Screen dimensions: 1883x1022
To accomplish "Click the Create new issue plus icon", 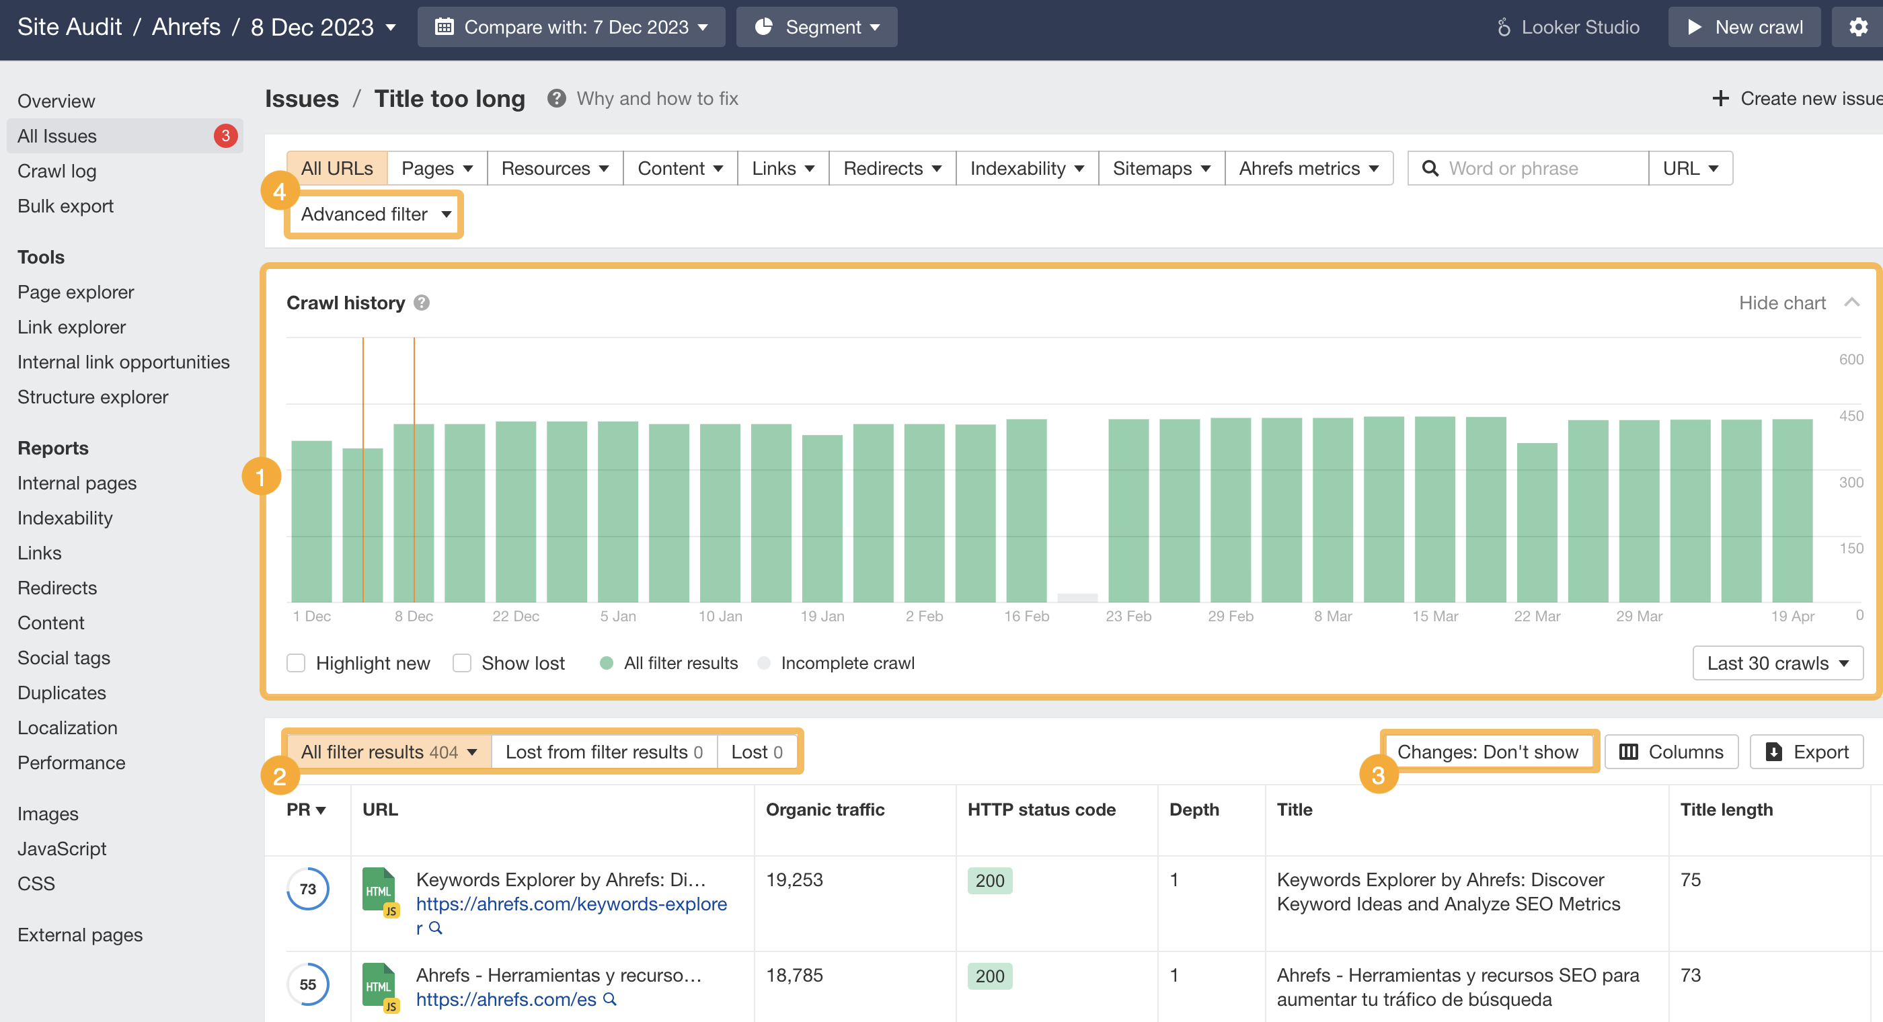I will tap(1720, 98).
